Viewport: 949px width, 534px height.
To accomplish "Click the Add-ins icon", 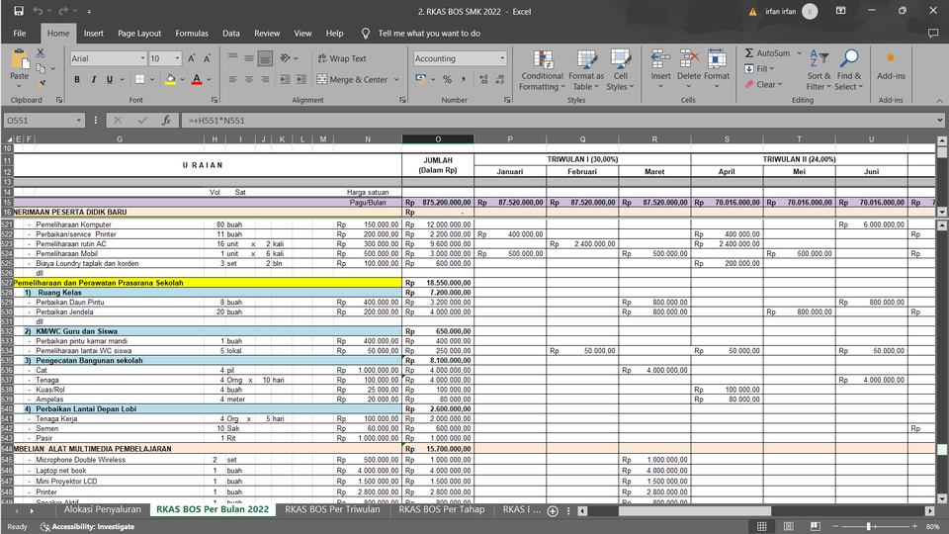I will click(x=891, y=59).
